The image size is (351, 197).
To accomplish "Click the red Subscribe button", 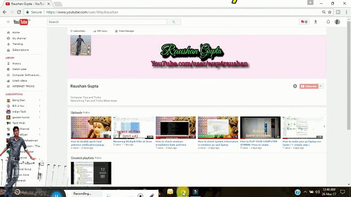I will (309, 86).
